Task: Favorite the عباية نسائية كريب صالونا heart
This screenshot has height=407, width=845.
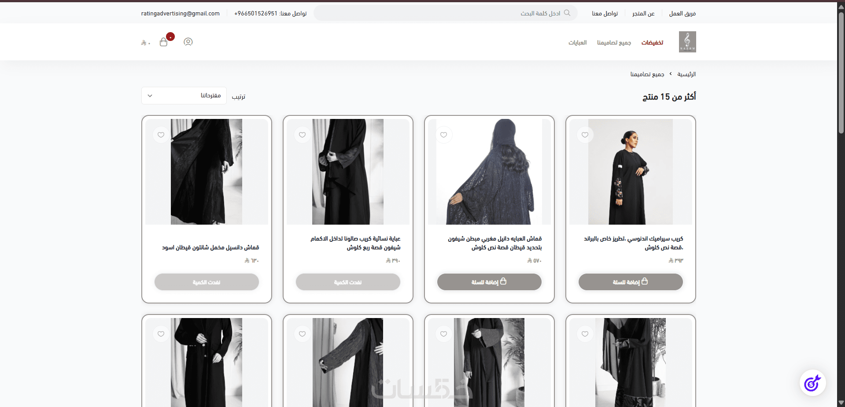Action: click(303, 135)
